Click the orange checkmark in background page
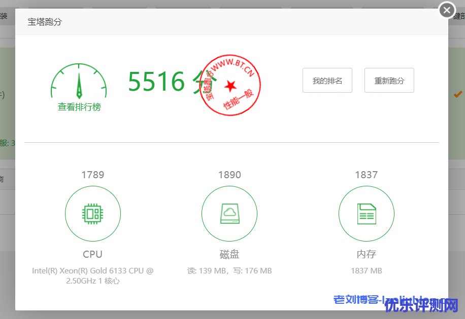 coord(458,94)
